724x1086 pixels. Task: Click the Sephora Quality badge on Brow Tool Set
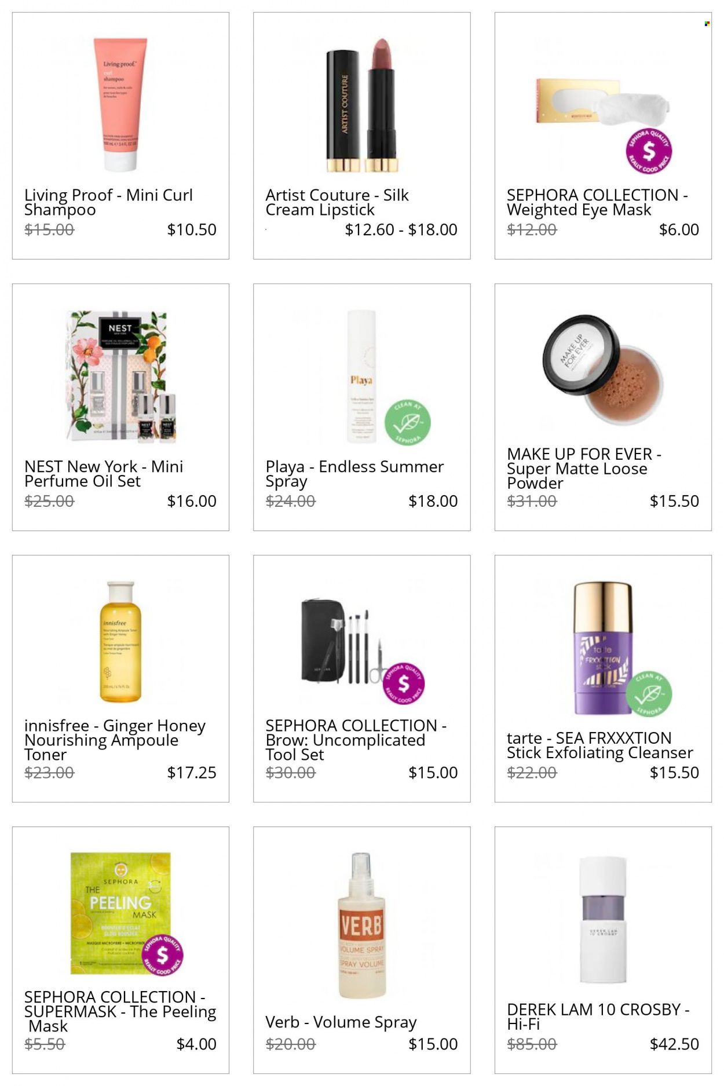point(402,684)
